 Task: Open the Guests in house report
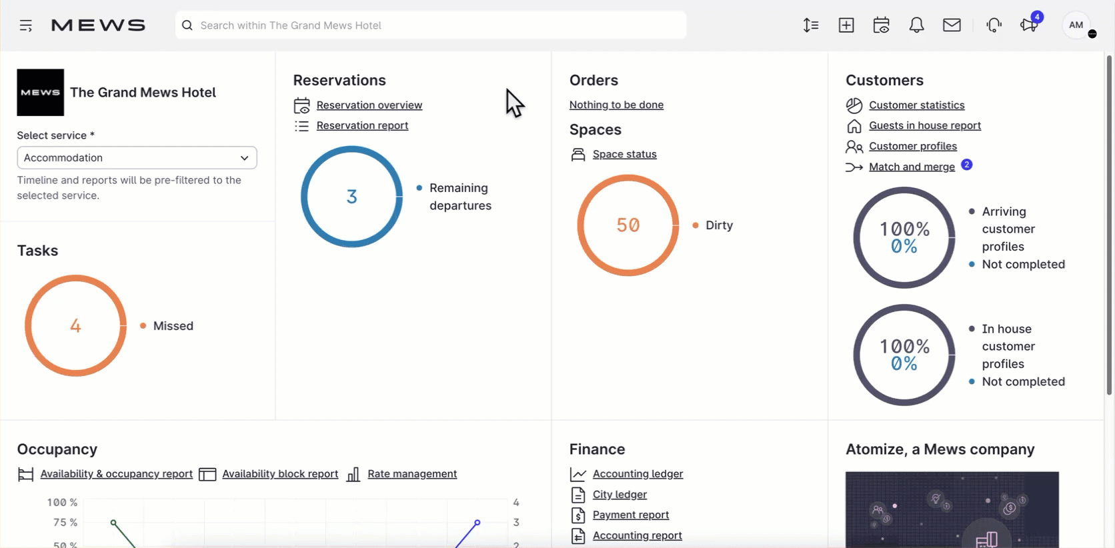[x=924, y=125]
